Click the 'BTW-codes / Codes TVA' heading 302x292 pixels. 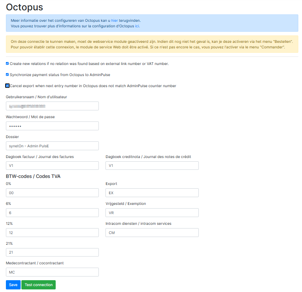(x=33, y=176)
